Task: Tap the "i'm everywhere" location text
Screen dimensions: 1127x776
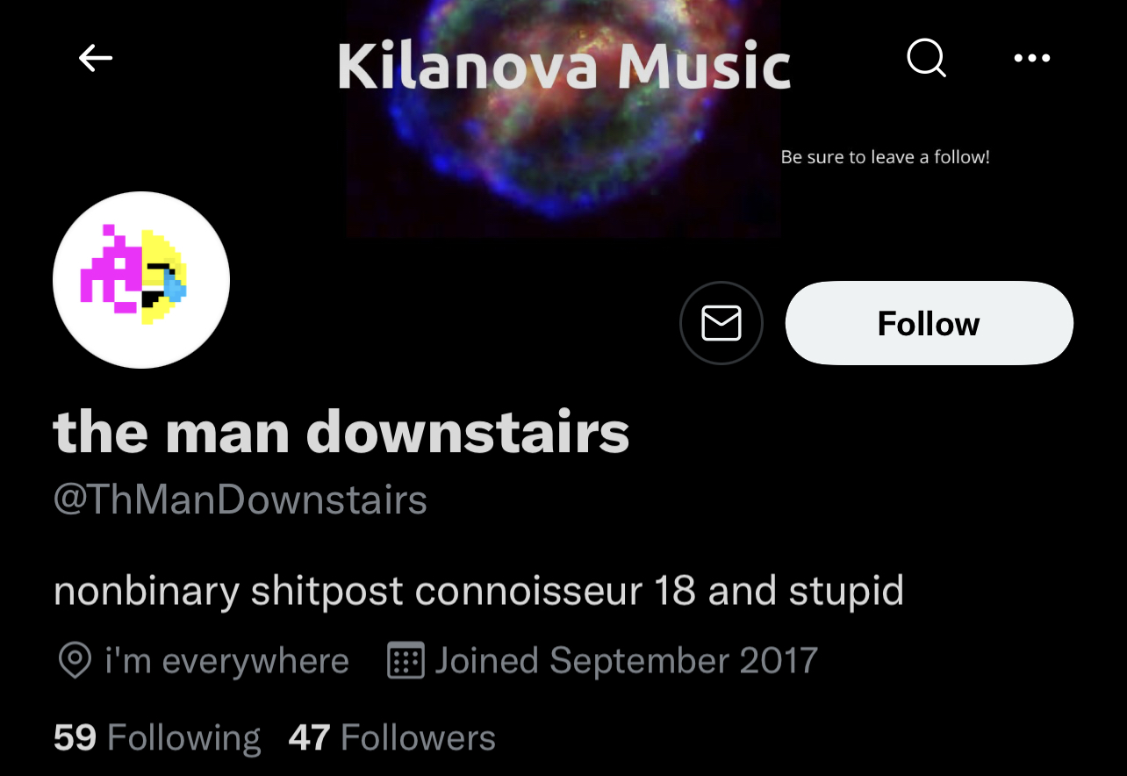Action: click(x=226, y=660)
